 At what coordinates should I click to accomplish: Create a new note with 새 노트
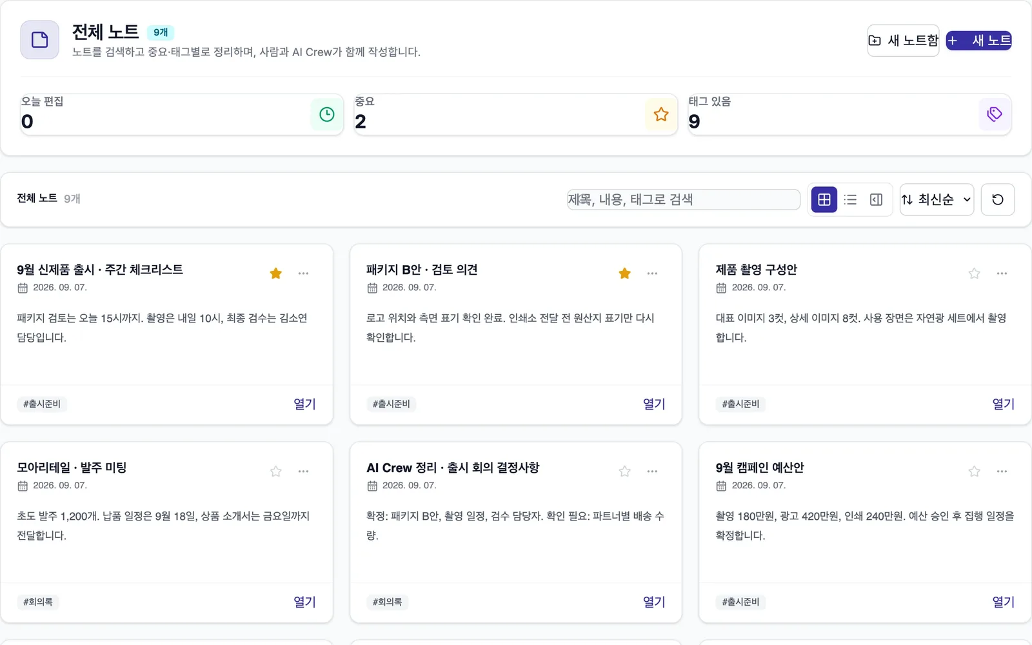pos(979,41)
